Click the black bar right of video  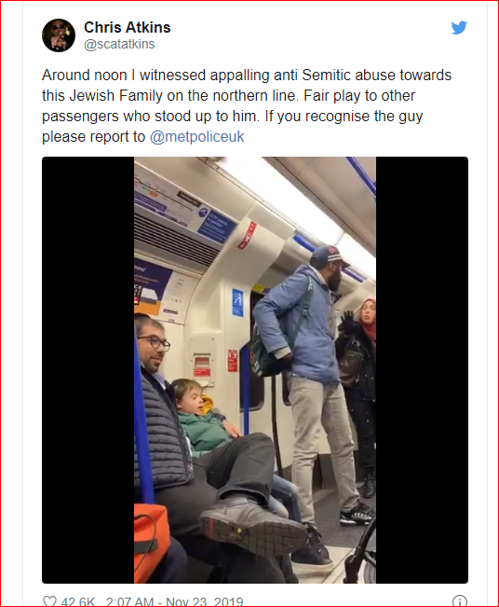422,369
